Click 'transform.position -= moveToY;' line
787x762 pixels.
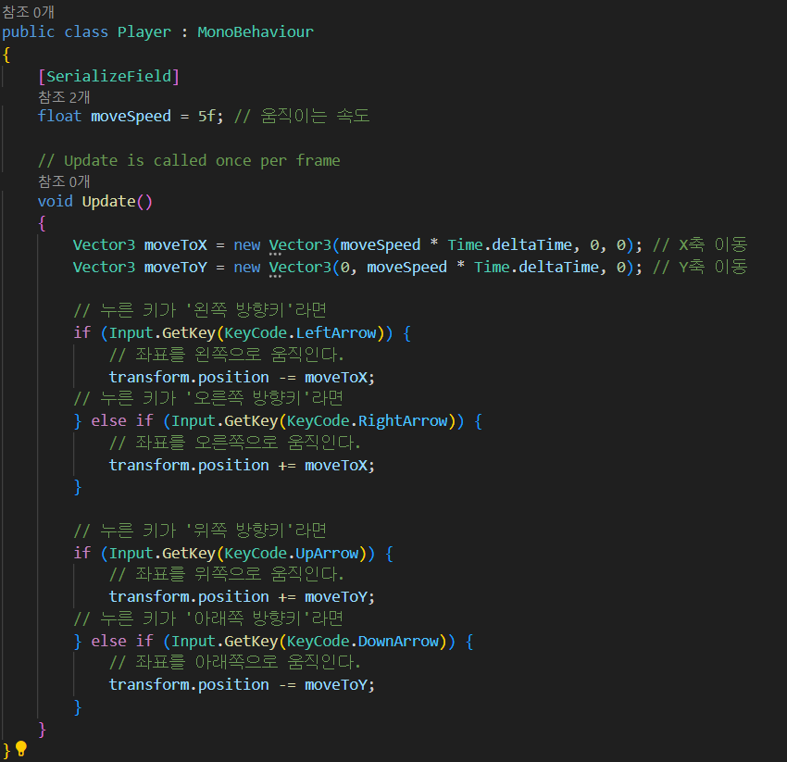tap(242, 685)
